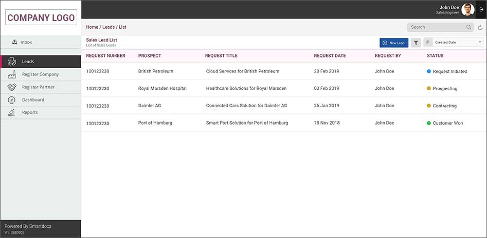Open the Created Date sort dropdown
The width and height of the screenshot is (487, 238).
pyautogui.click(x=458, y=43)
